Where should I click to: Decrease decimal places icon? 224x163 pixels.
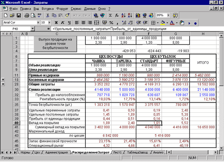[131, 23]
